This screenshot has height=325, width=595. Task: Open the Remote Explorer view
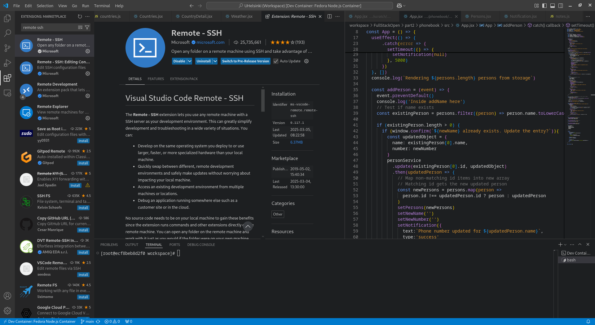point(7,93)
